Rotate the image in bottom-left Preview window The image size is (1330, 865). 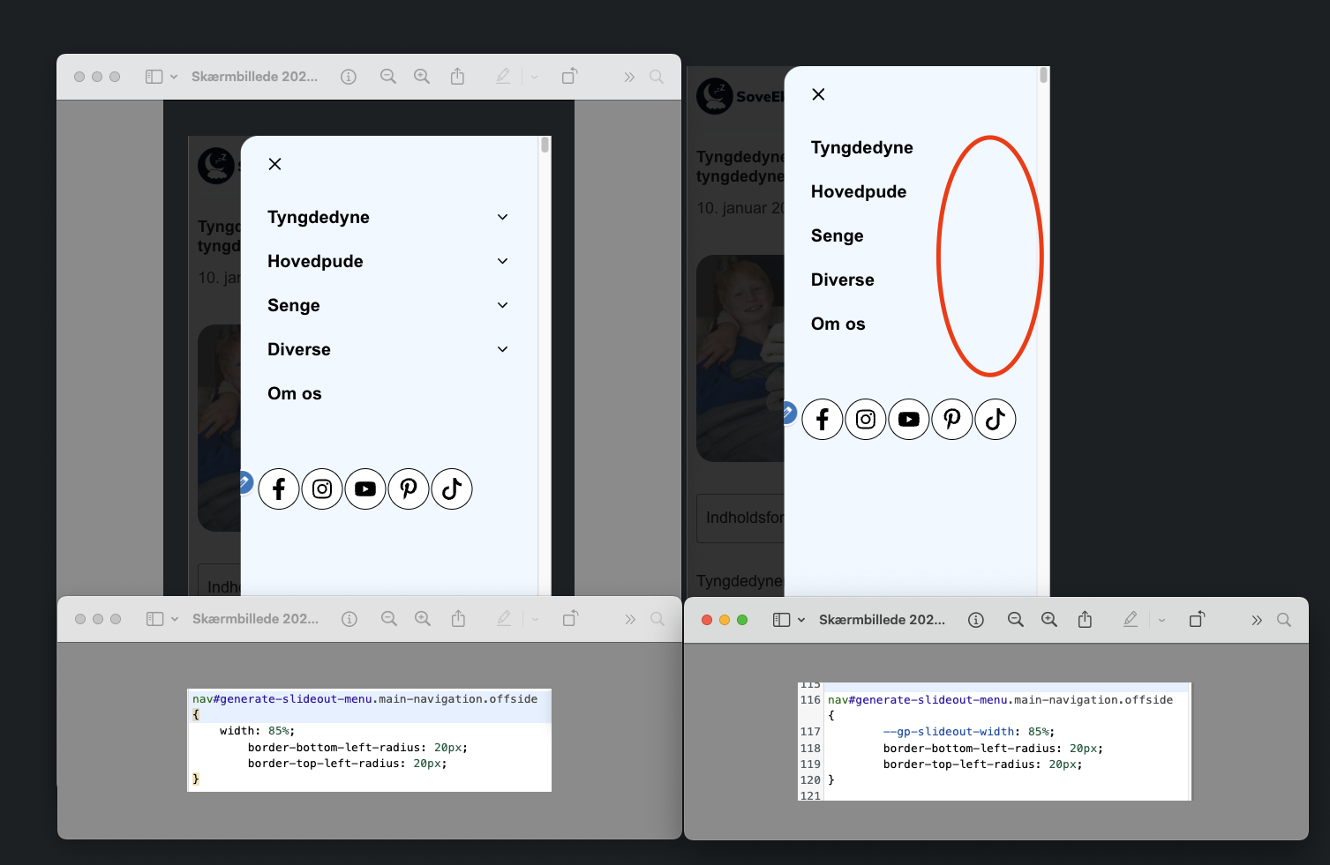(570, 618)
